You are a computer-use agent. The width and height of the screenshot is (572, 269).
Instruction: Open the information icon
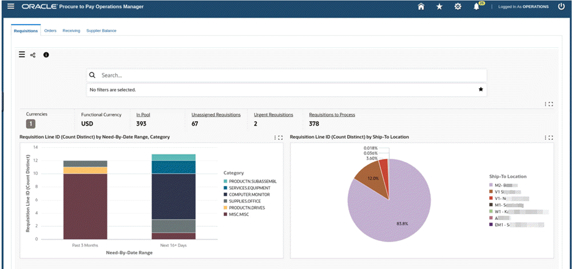(x=46, y=55)
